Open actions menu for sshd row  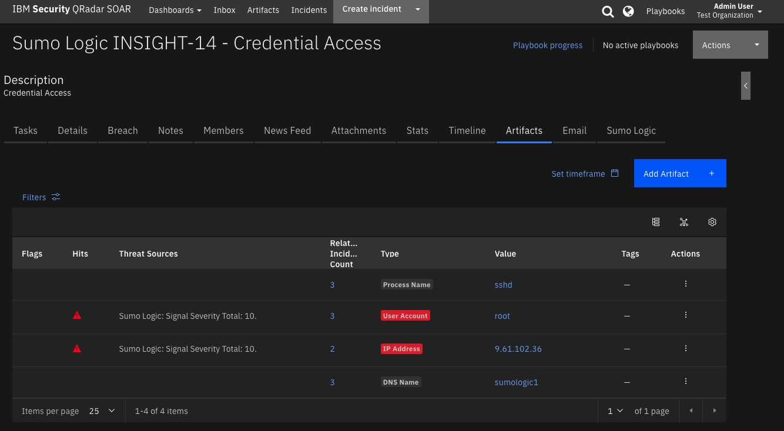[686, 284]
